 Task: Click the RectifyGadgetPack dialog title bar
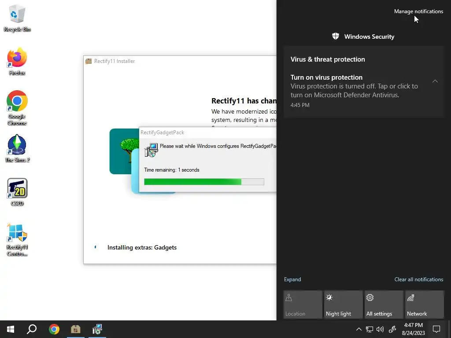(x=208, y=132)
